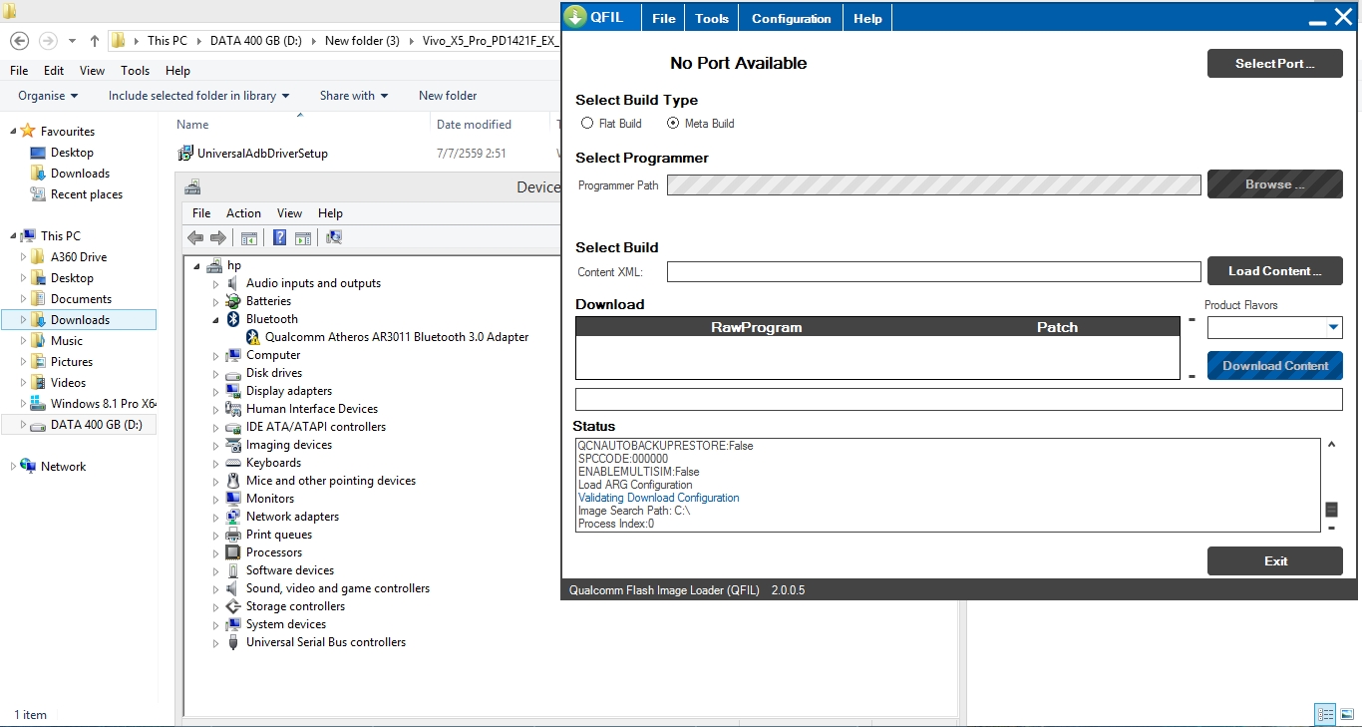Viewport: 1362px width, 727px height.
Task: Collapse the Bluetooth device category
Action: click(x=215, y=320)
